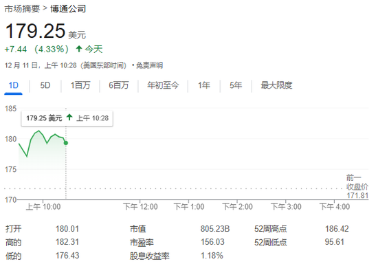Viewport: 378px width, 264px height.
Task: Open the 1百万 range tab
Action: (80, 85)
